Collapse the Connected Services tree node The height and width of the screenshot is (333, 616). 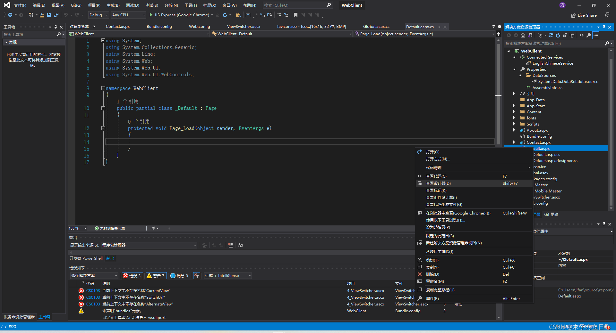514,57
